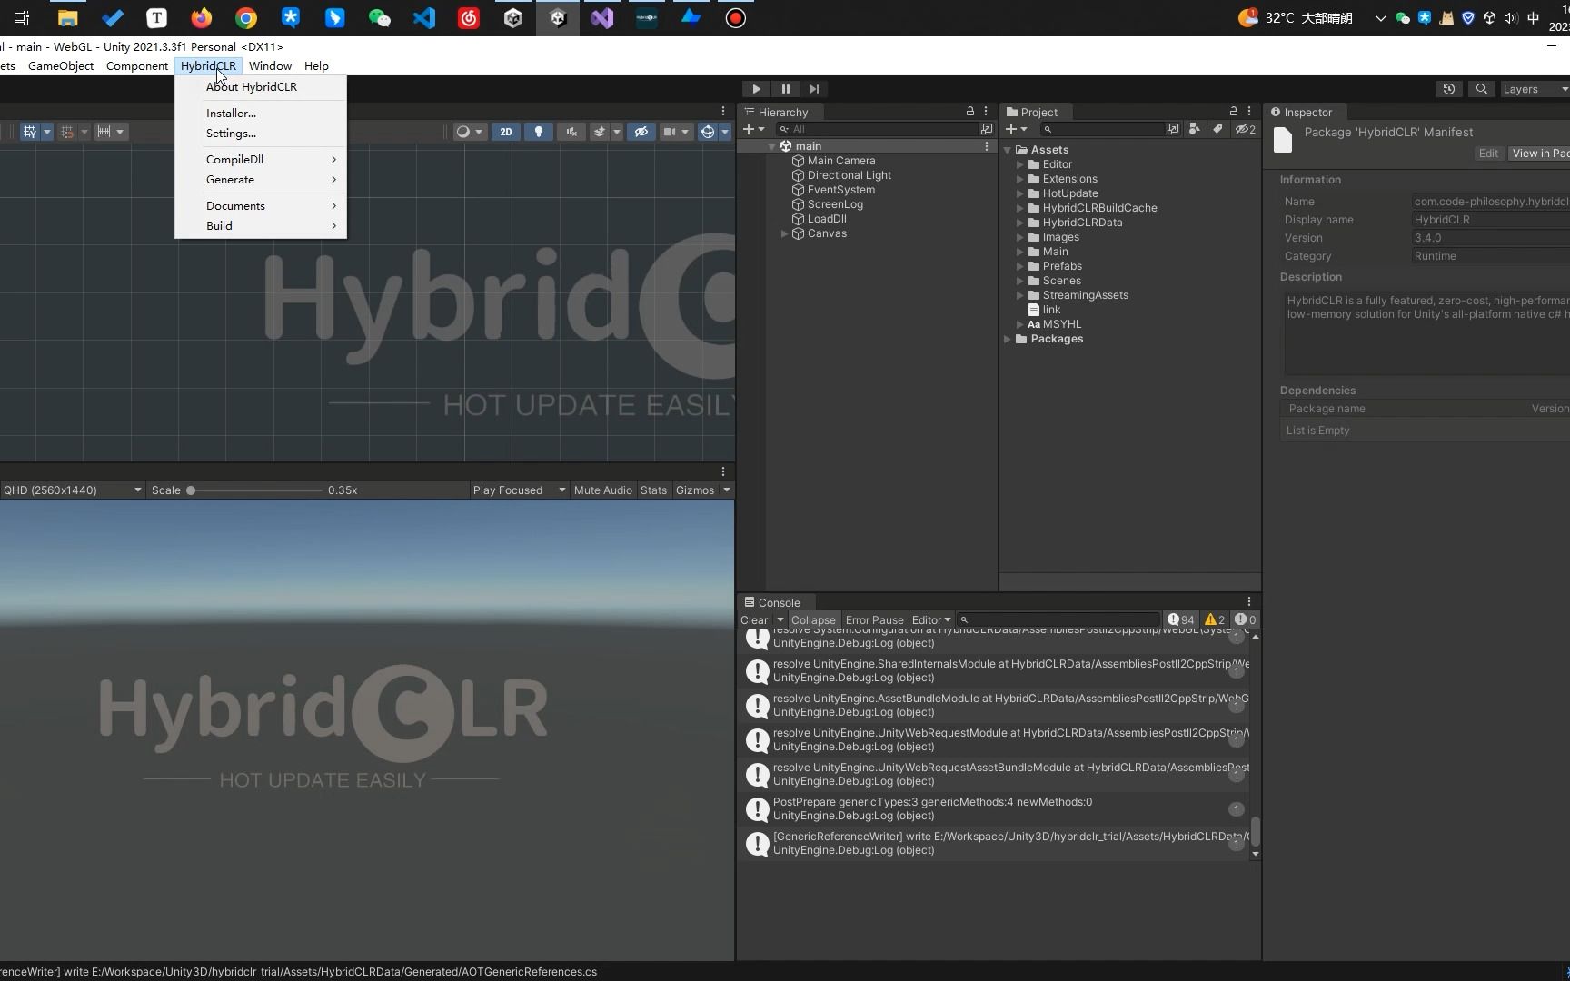The image size is (1570, 981).
Task: Toggle 2D view mode in Scene
Action: click(x=506, y=132)
